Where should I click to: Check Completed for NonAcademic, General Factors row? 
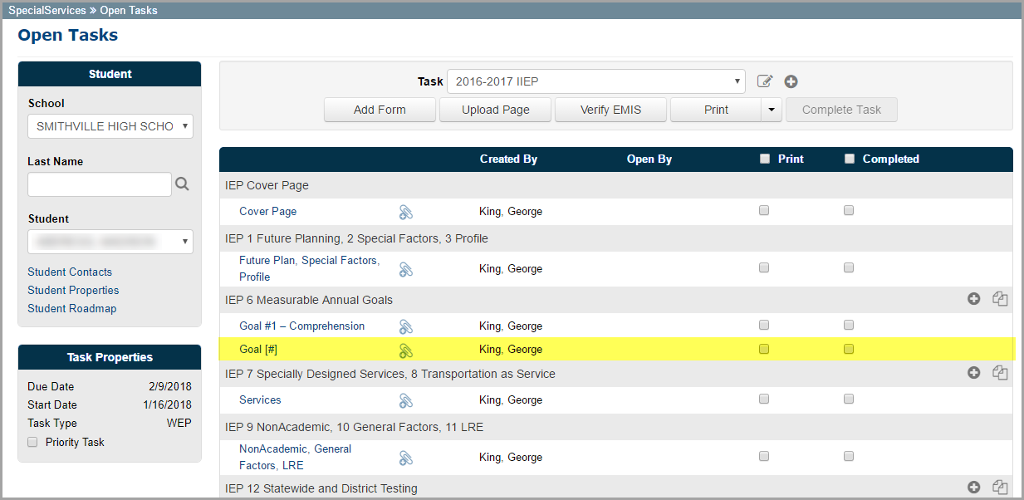point(849,456)
